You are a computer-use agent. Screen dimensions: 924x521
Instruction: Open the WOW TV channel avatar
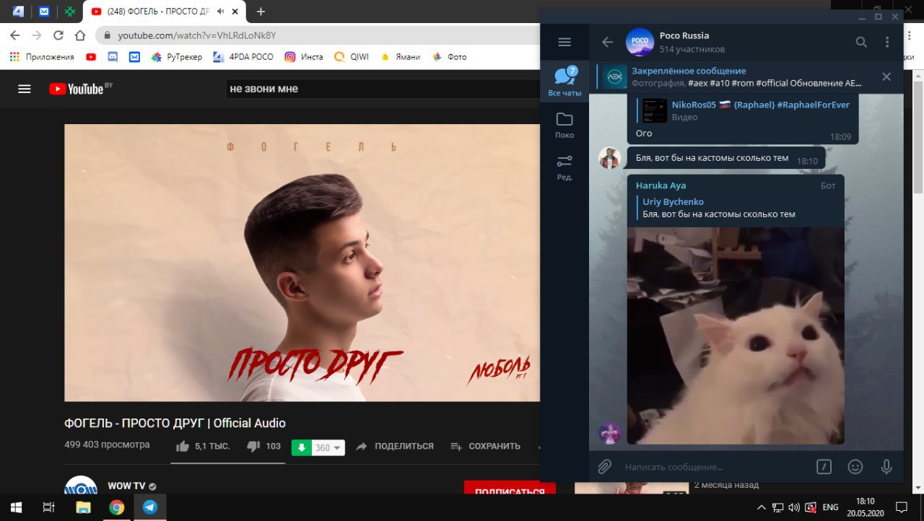click(x=81, y=486)
